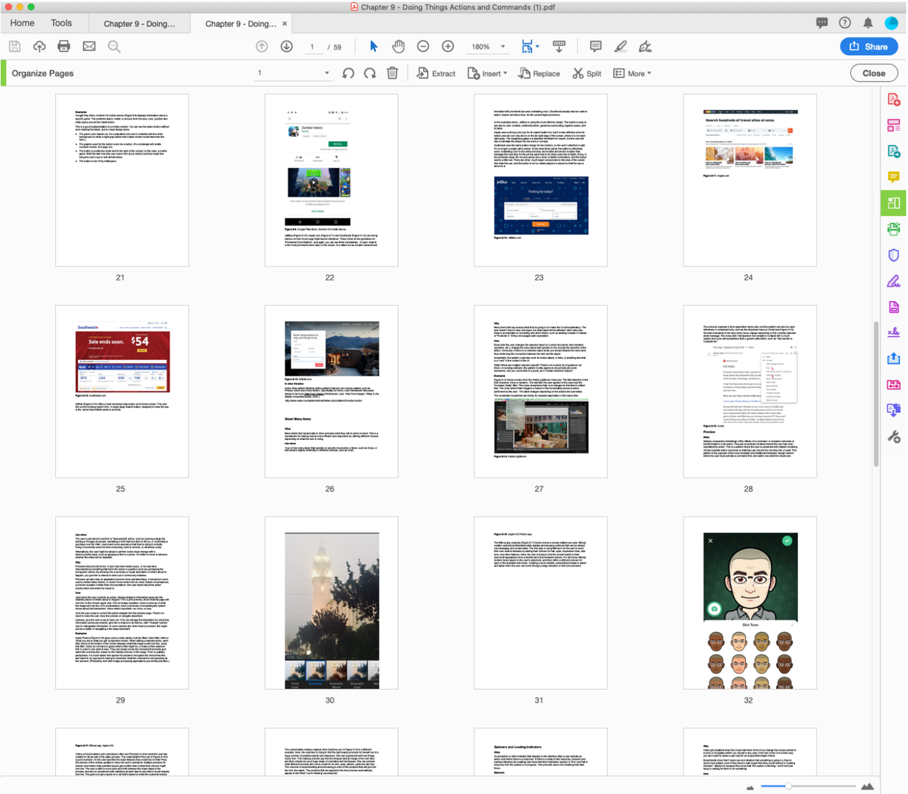The image size is (908, 794).
Task: Click the large mountains enlarge thumbnail icon
Action: pos(867,786)
